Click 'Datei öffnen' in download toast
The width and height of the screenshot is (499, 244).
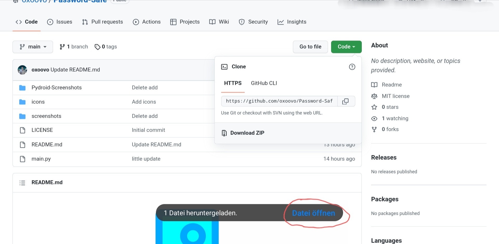(313, 213)
